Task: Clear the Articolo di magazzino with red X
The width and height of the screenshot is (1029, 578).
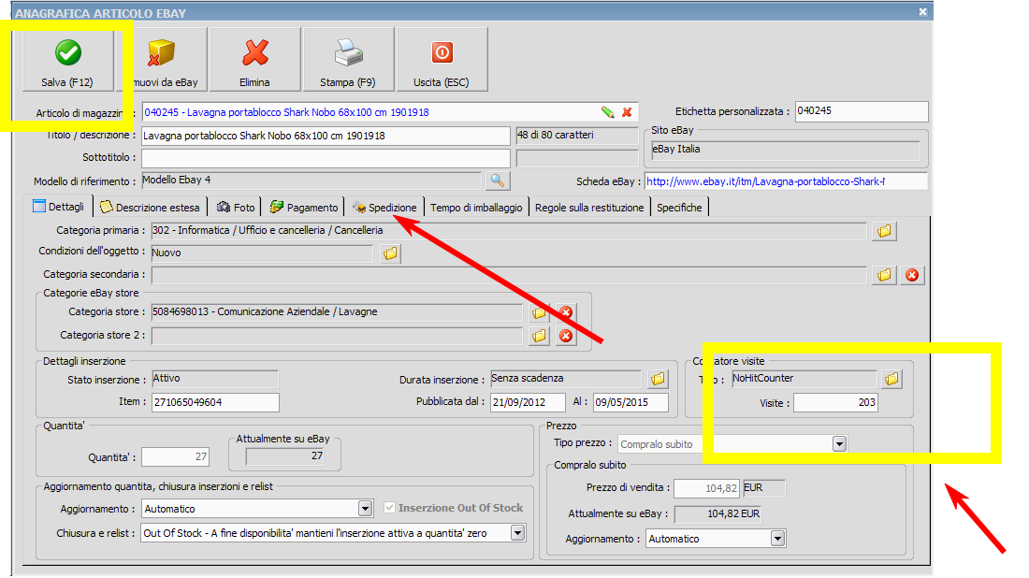Action: [x=627, y=112]
